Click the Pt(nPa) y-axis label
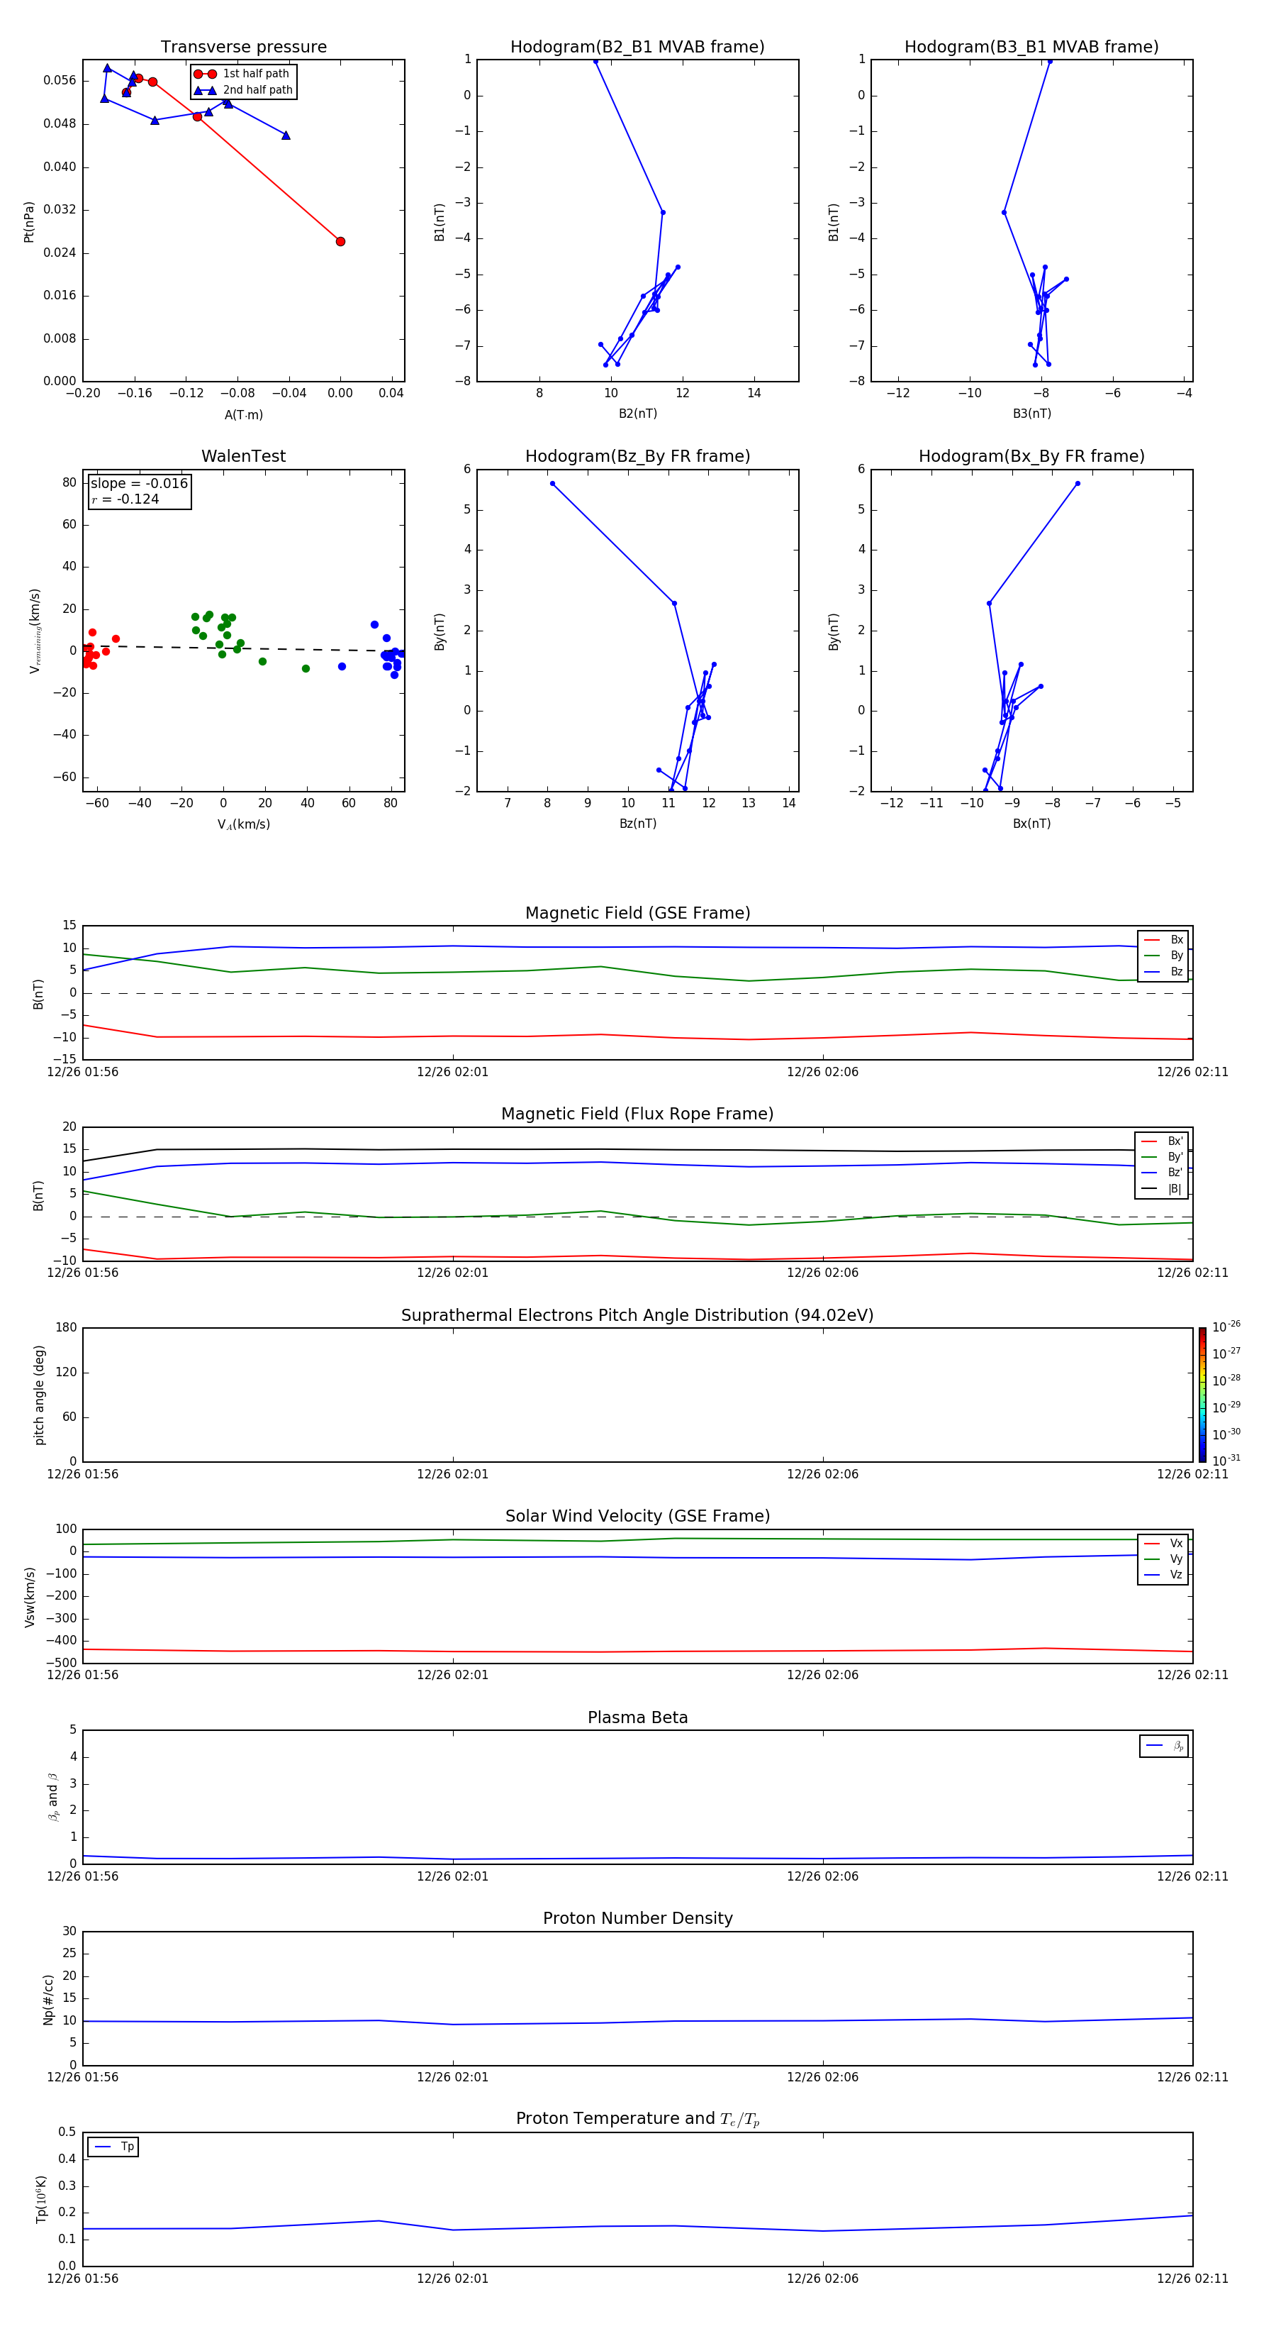The height and width of the screenshot is (2341, 1276). (x=28, y=222)
